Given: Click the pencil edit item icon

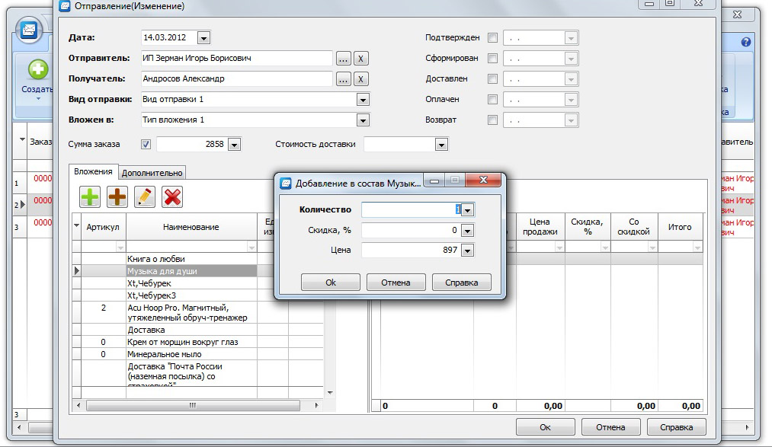Looking at the screenshot, I should tap(145, 196).
